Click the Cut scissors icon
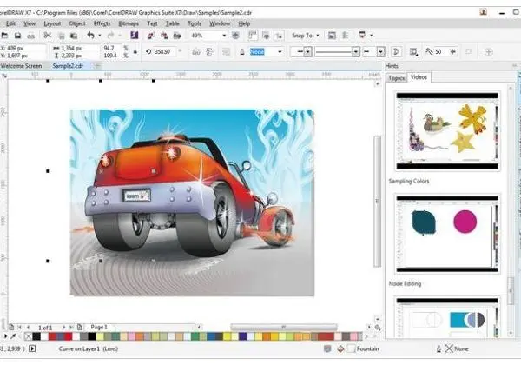The height and width of the screenshot is (365, 521). [48, 36]
